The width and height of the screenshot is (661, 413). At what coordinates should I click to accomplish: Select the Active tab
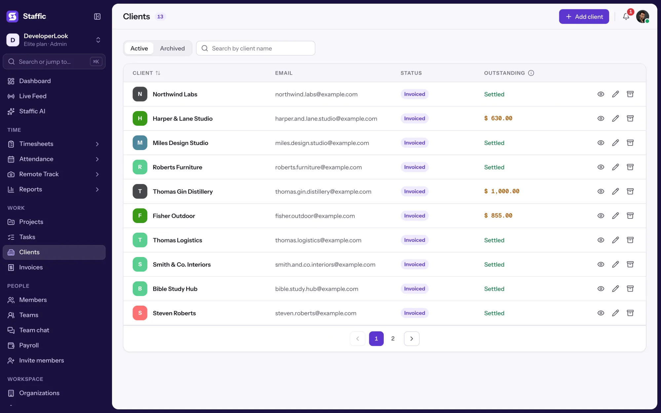click(x=139, y=49)
